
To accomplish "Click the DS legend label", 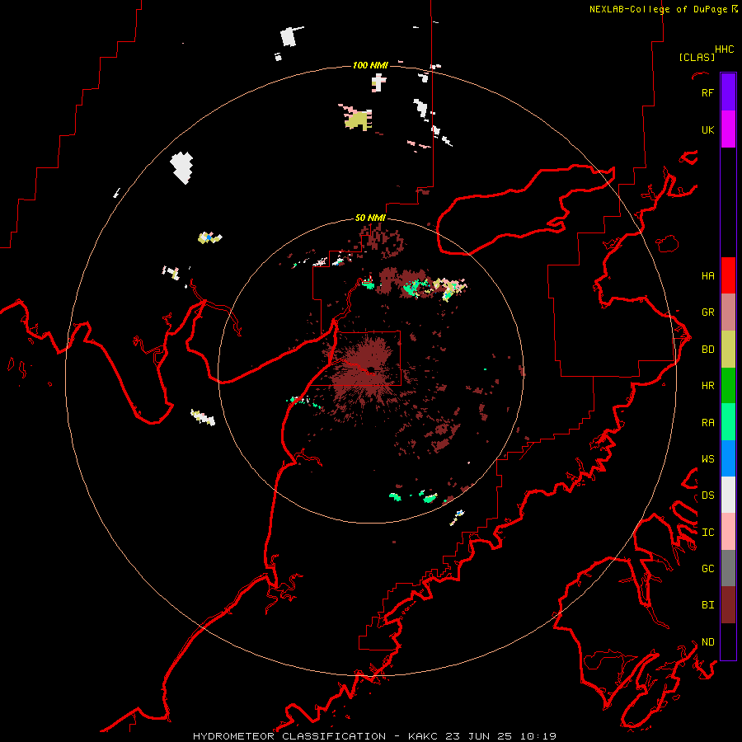I will [x=707, y=495].
